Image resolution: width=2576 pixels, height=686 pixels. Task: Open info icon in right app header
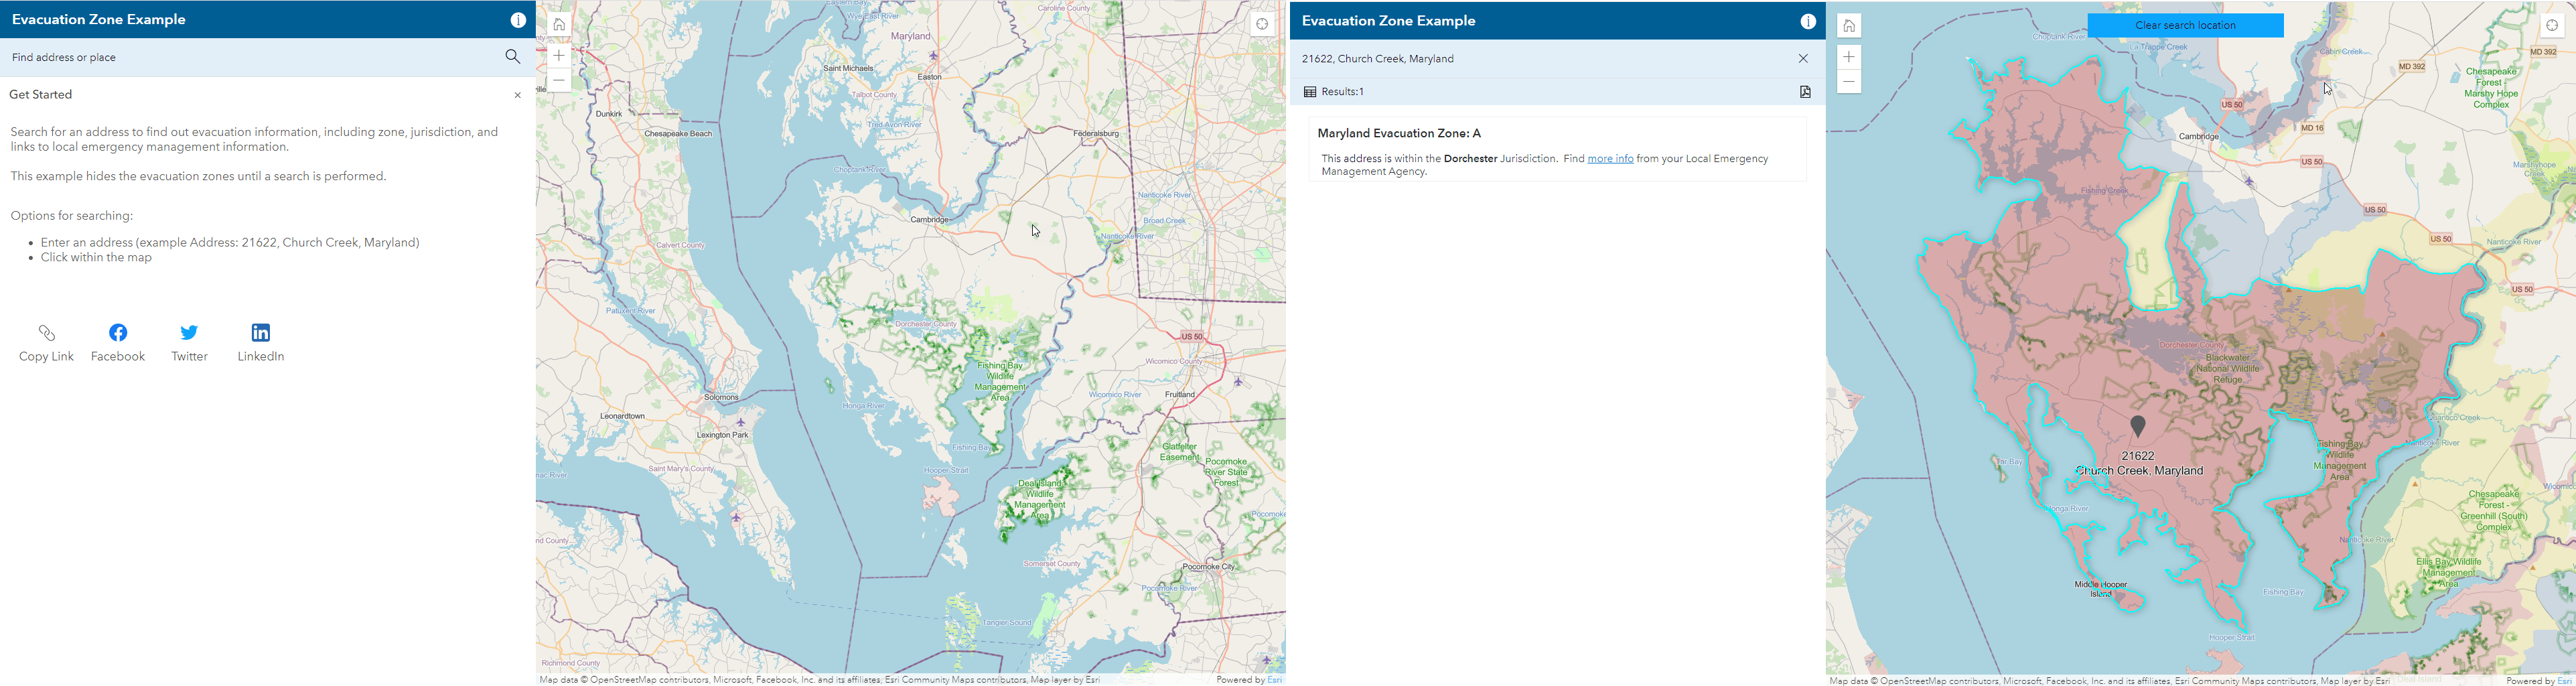(x=1808, y=21)
